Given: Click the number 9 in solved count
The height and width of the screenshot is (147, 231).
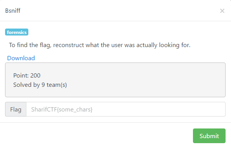Looking at the screenshot, I should 43,85.
